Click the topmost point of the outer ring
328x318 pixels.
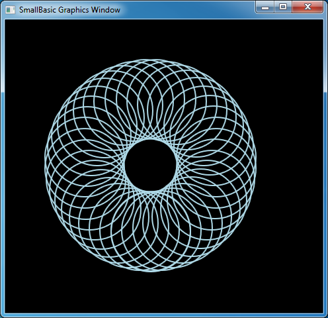151,60
